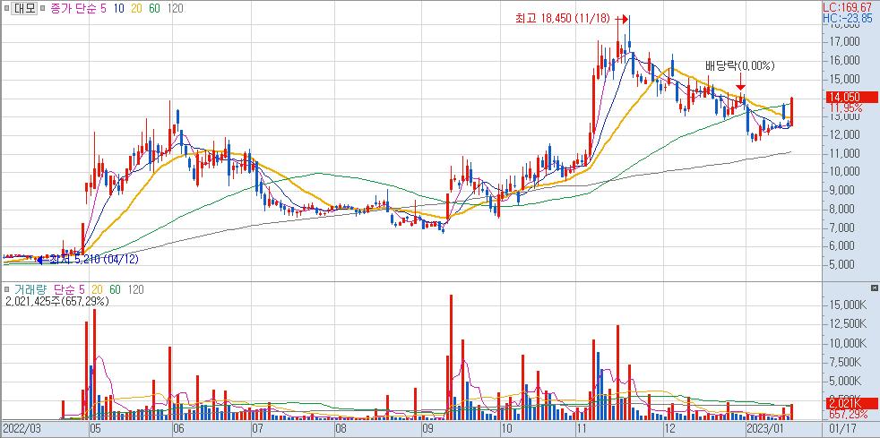Click the gray square icon left of 대모
880x438 pixels.
6,9
